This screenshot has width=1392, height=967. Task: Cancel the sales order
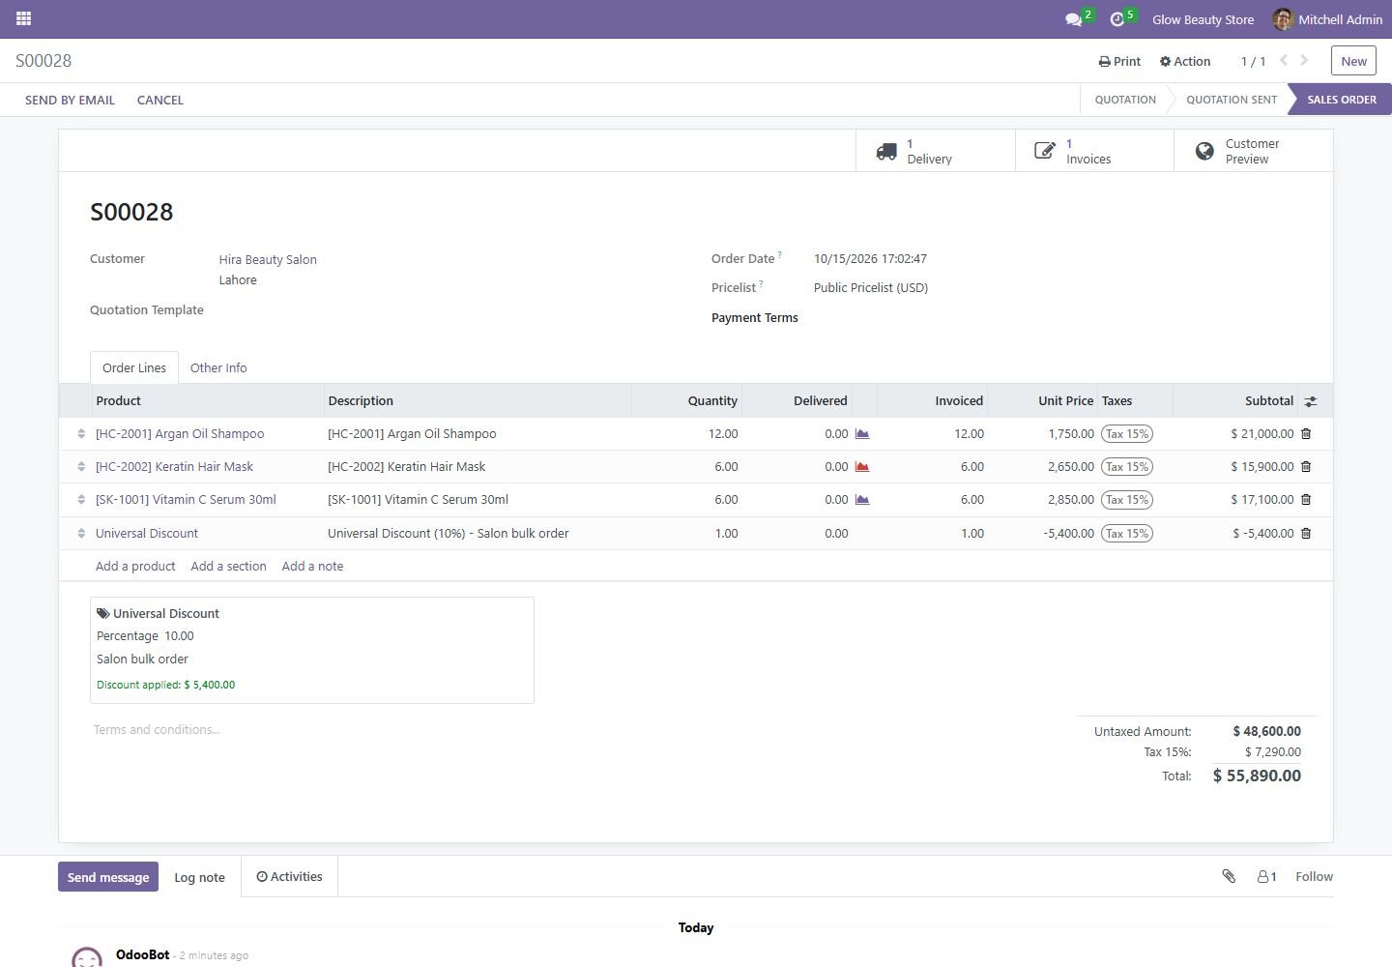click(160, 100)
